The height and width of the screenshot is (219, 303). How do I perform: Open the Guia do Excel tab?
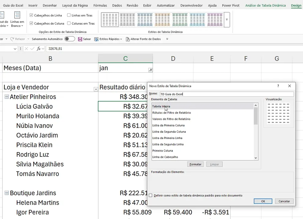13,5
